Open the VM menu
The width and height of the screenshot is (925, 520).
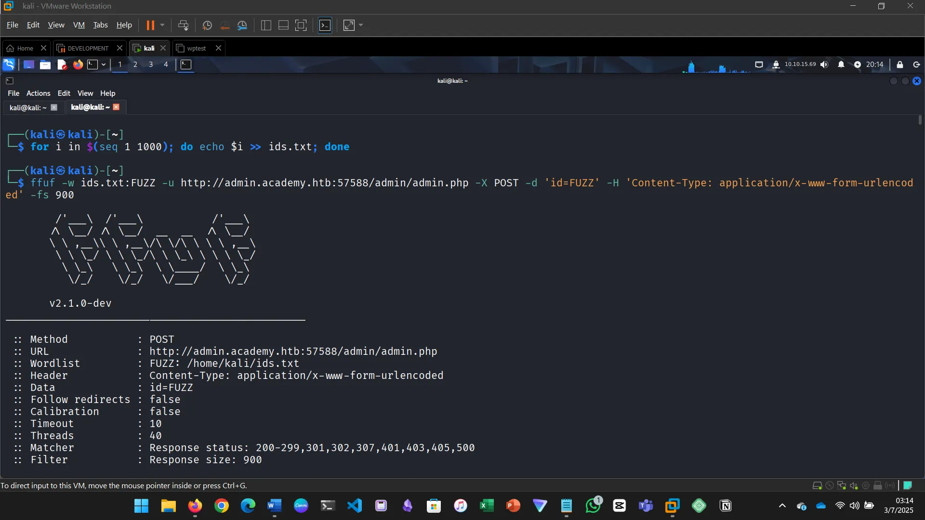pos(79,25)
